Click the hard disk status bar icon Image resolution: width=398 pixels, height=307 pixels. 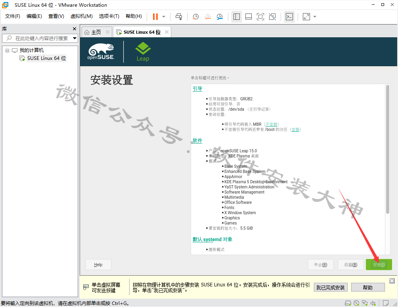348,303
